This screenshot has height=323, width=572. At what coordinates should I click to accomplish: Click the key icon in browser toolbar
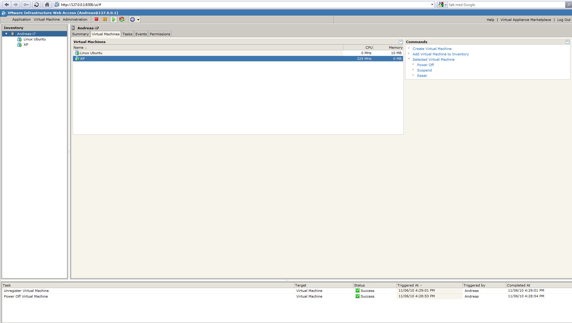click(x=26, y=4)
